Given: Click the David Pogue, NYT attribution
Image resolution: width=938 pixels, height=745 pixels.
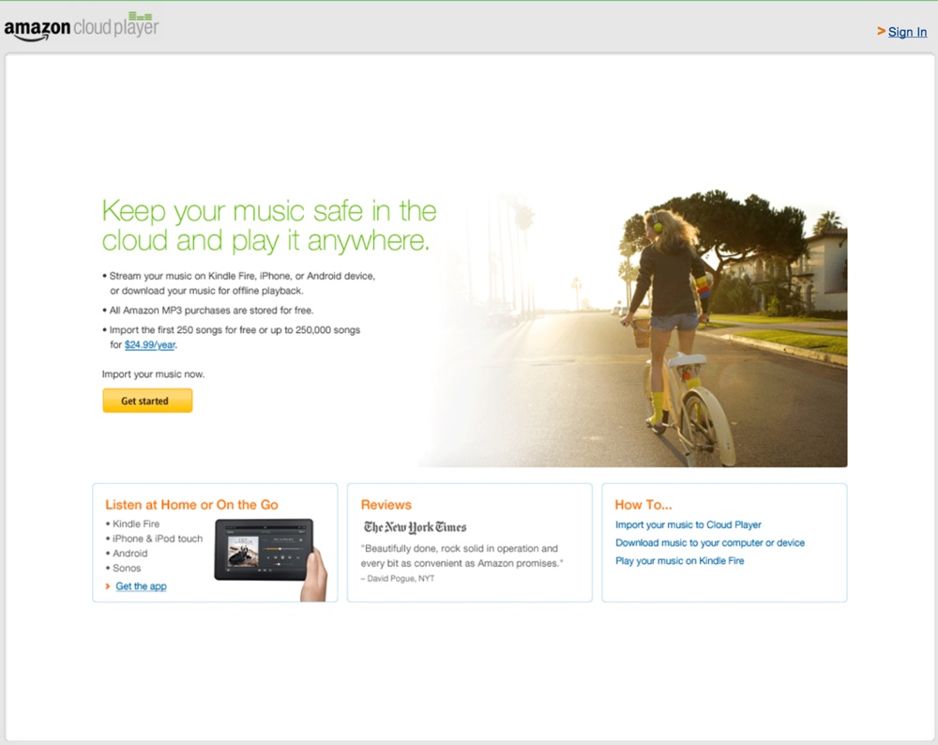Looking at the screenshot, I should coord(398,579).
